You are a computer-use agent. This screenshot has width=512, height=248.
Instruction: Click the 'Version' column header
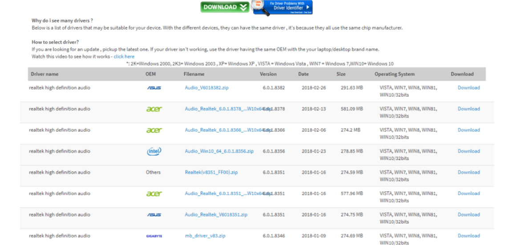coord(268,74)
